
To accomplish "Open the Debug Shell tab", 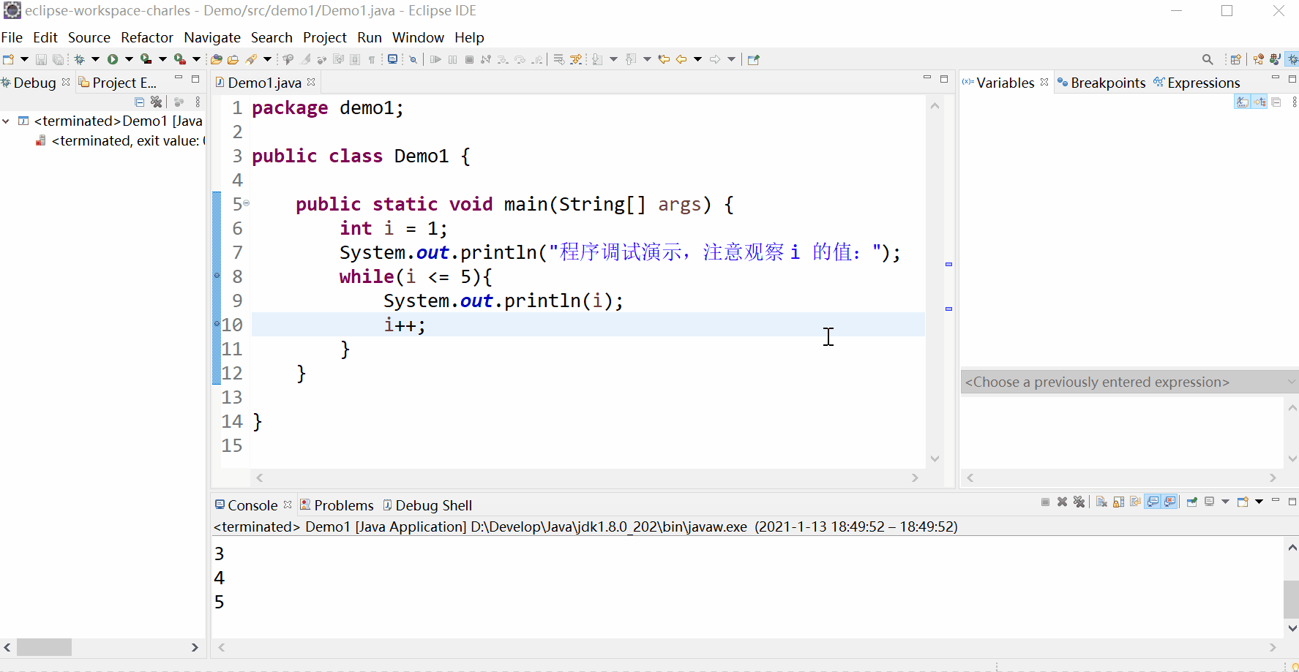I will pyautogui.click(x=433, y=505).
